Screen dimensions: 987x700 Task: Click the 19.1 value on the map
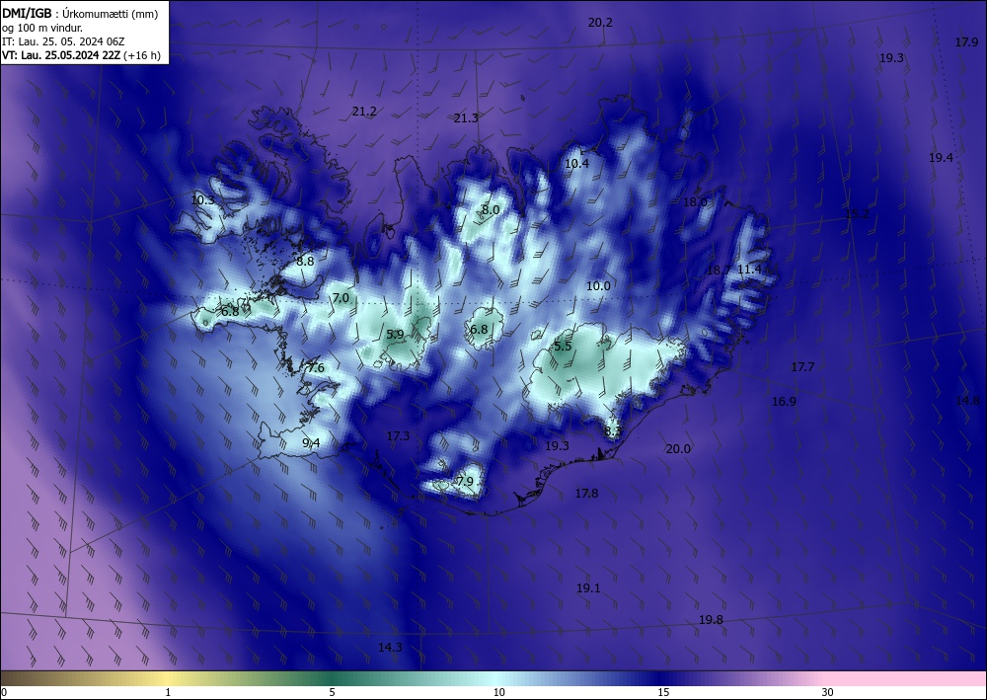[x=588, y=588]
